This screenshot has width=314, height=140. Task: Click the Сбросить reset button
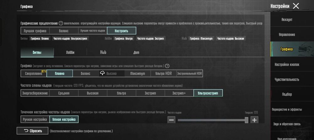coord(32,131)
